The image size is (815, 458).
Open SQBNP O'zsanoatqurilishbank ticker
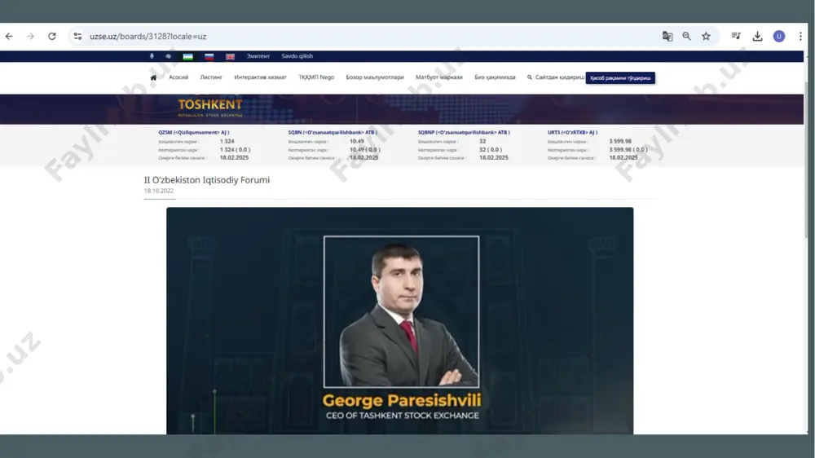pos(464,133)
